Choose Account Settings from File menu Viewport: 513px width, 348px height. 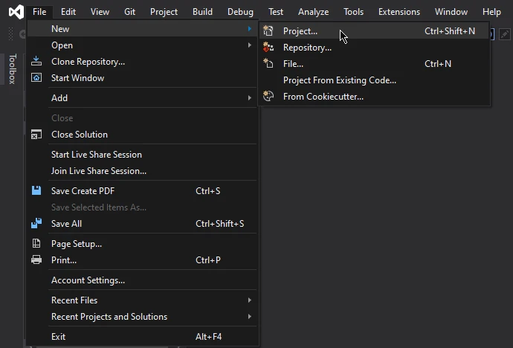88,280
